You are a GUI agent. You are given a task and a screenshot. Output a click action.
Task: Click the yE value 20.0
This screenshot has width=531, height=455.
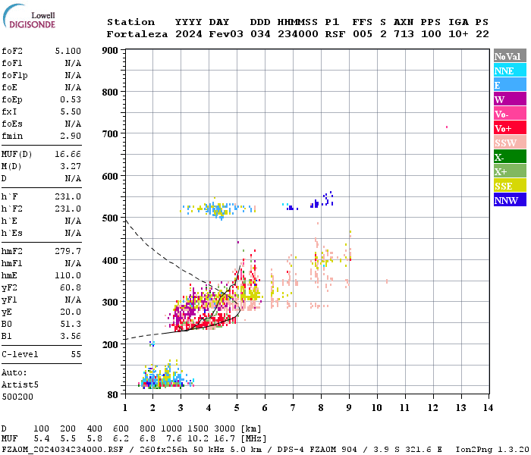point(71,312)
